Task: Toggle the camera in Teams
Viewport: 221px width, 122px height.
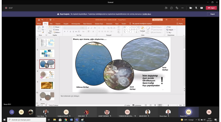Action: click(x=191, y=8)
